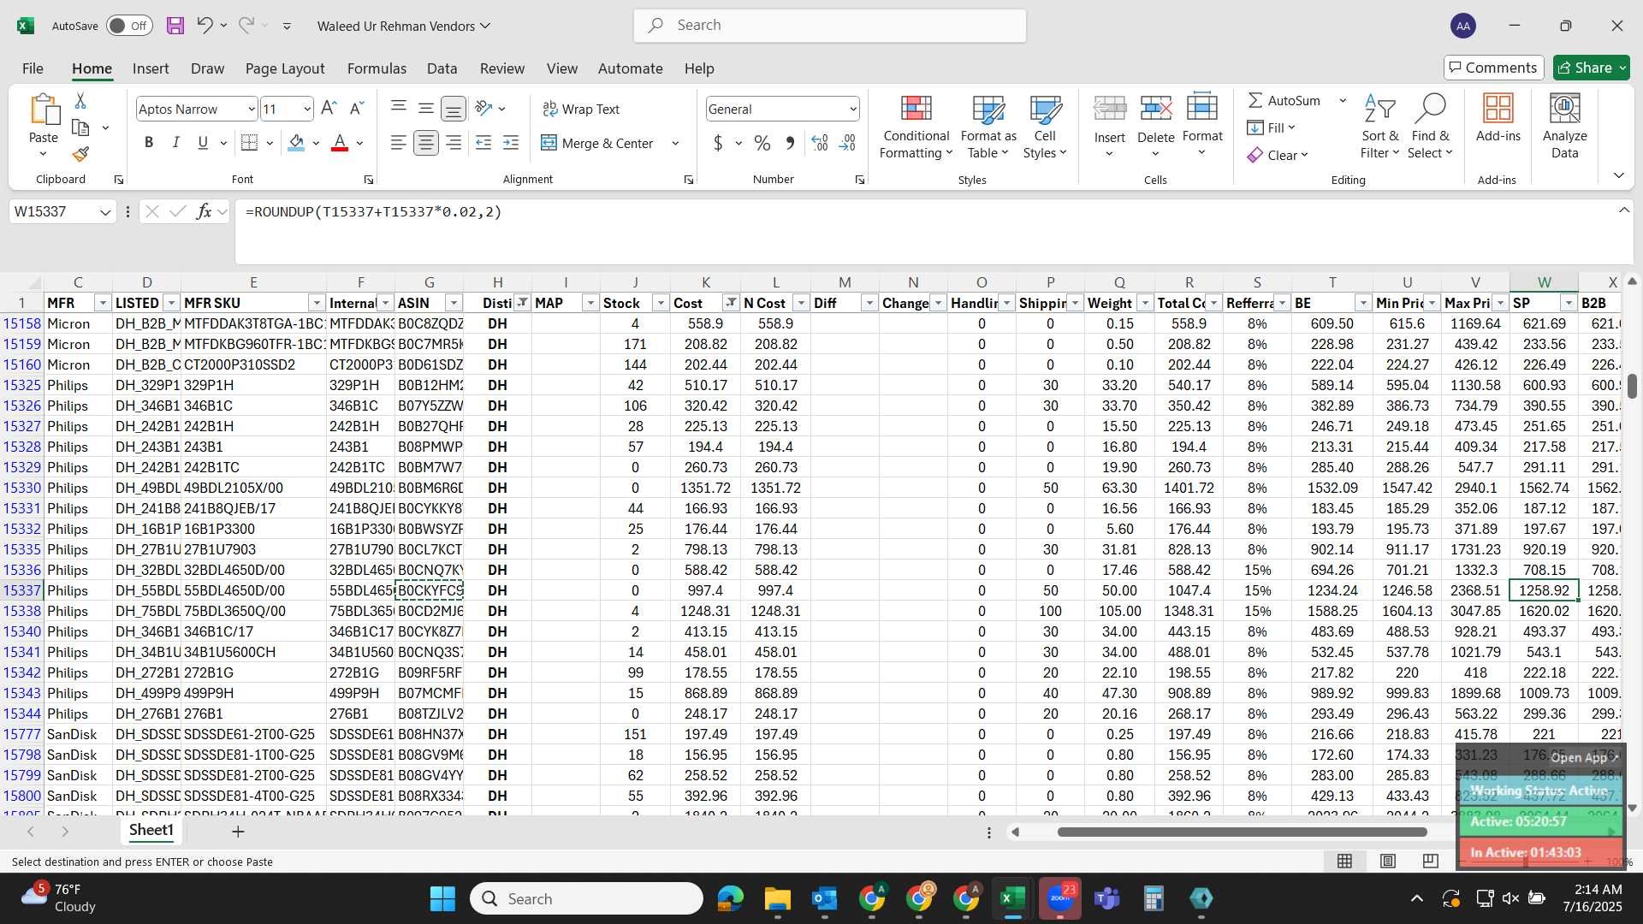Viewport: 1643px width, 924px height.
Task: Select cell with SP value 1620.02
Action: point(1544,611)
